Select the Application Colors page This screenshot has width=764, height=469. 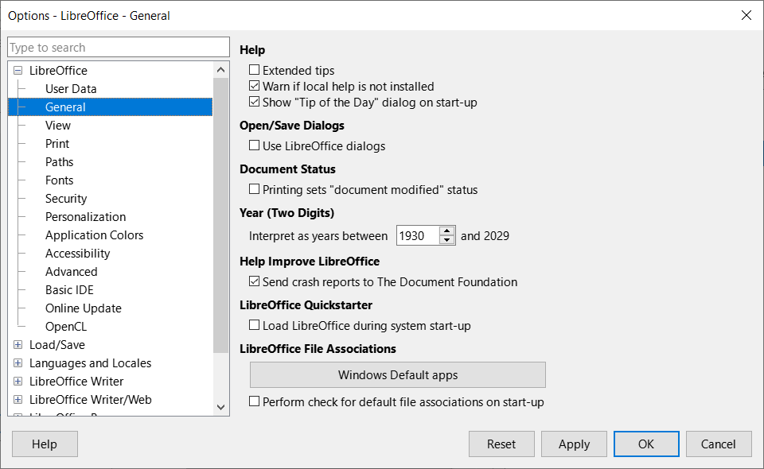tap(94, 234)
